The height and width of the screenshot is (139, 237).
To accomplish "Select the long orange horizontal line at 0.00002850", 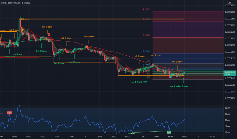I will click(x=101, y=19).
